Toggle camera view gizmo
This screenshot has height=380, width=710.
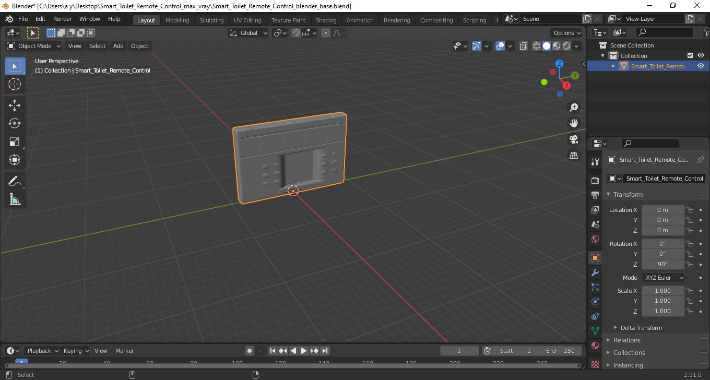[x=574, y=139]
